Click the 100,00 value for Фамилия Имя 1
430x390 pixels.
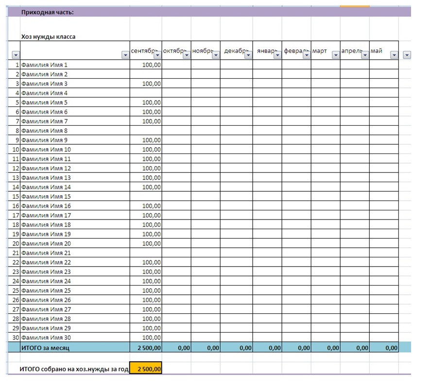coord(146,65)
